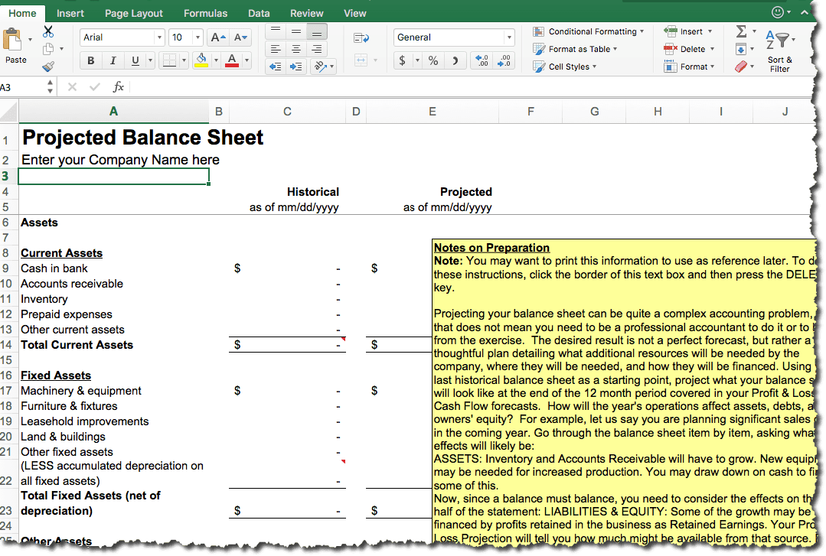
Task: Align text right
Action: (x=317, y=49)
